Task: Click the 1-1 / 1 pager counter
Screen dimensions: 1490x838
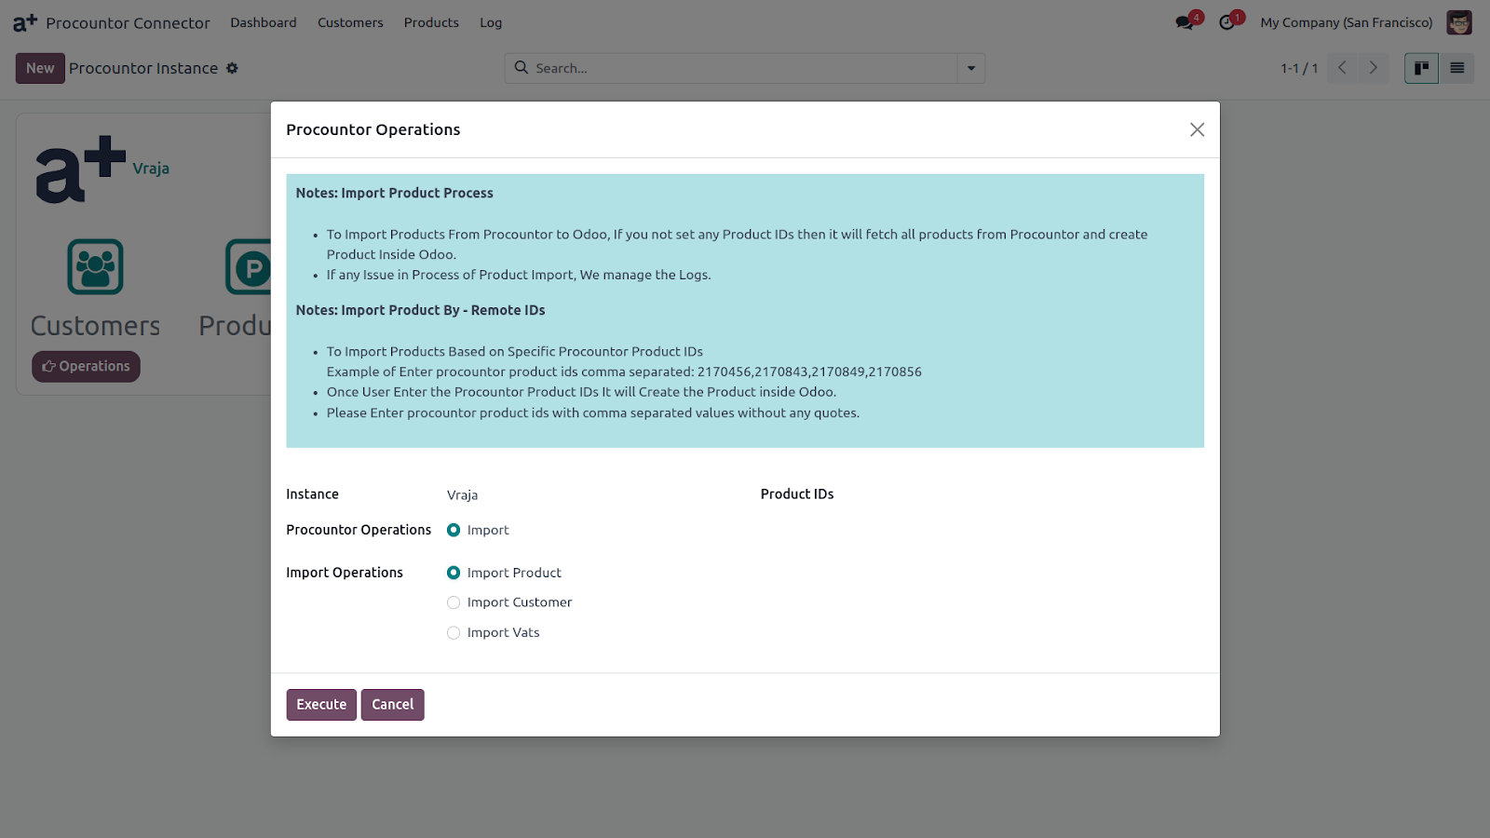Action: click(1299, 68)
